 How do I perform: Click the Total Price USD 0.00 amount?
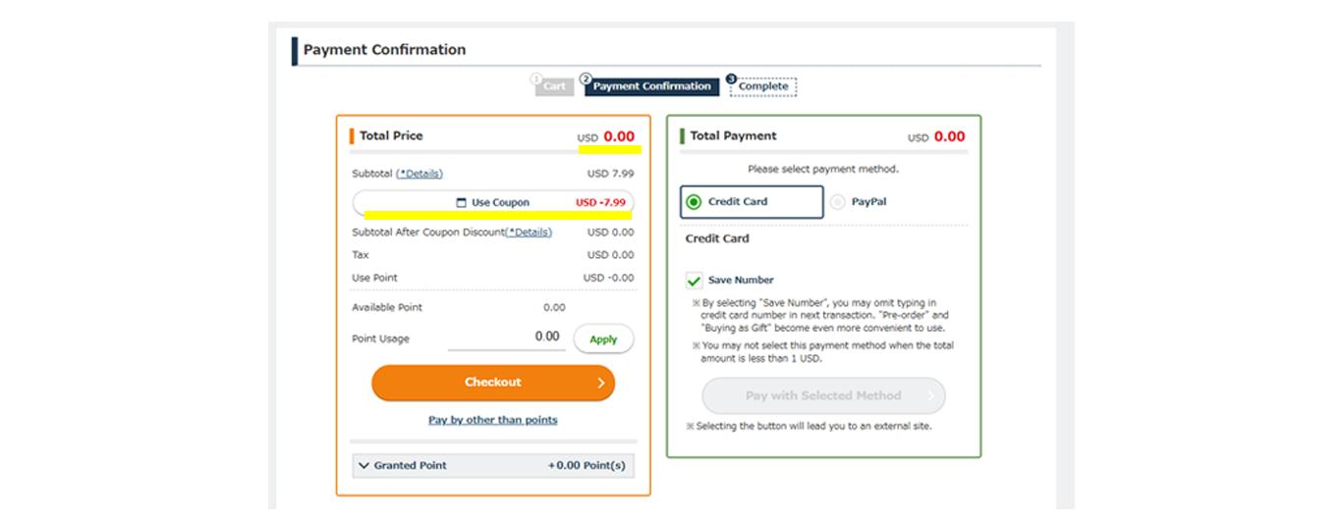coord(618,136)
